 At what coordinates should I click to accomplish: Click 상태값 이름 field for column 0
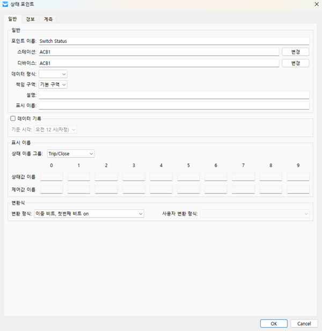coord(52,177)
